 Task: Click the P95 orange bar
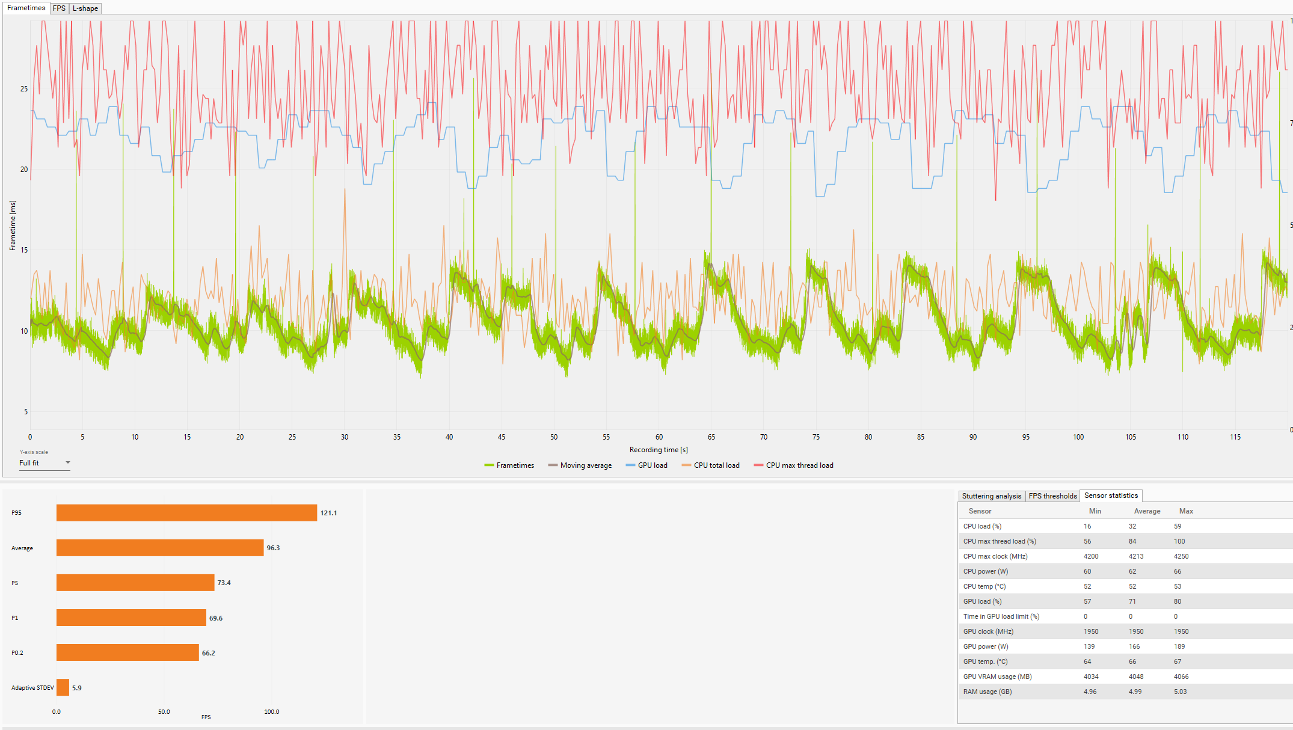coord(186,513)
